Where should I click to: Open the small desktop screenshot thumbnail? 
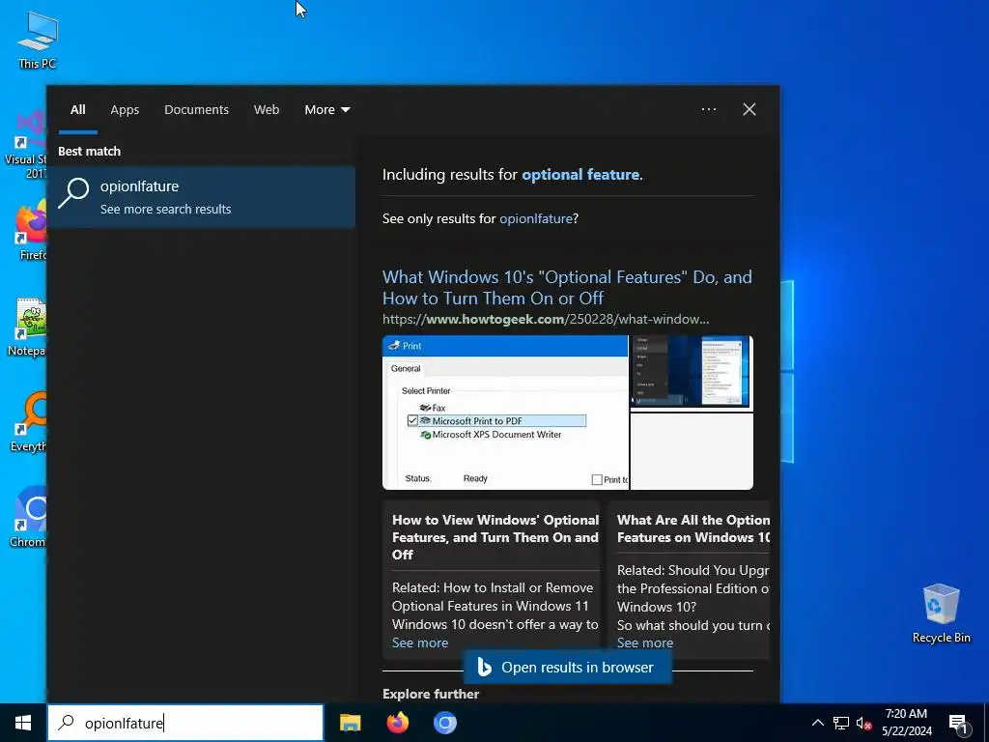point(692,372)
